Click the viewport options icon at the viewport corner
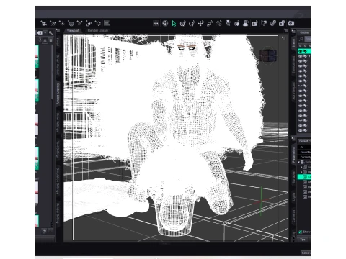 pyautogui.click(x=283, y=38)
